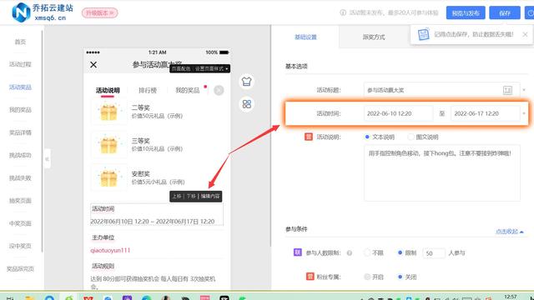Viewport: 534px width, 300px height.
Task: Click the gray round arrow next to preview tabs
Action: pyautogui.click(x=219, y=91)
